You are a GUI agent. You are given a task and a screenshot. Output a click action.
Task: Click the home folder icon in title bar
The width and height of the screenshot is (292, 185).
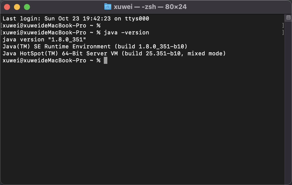pyautogui.click(x=108, y=7)
